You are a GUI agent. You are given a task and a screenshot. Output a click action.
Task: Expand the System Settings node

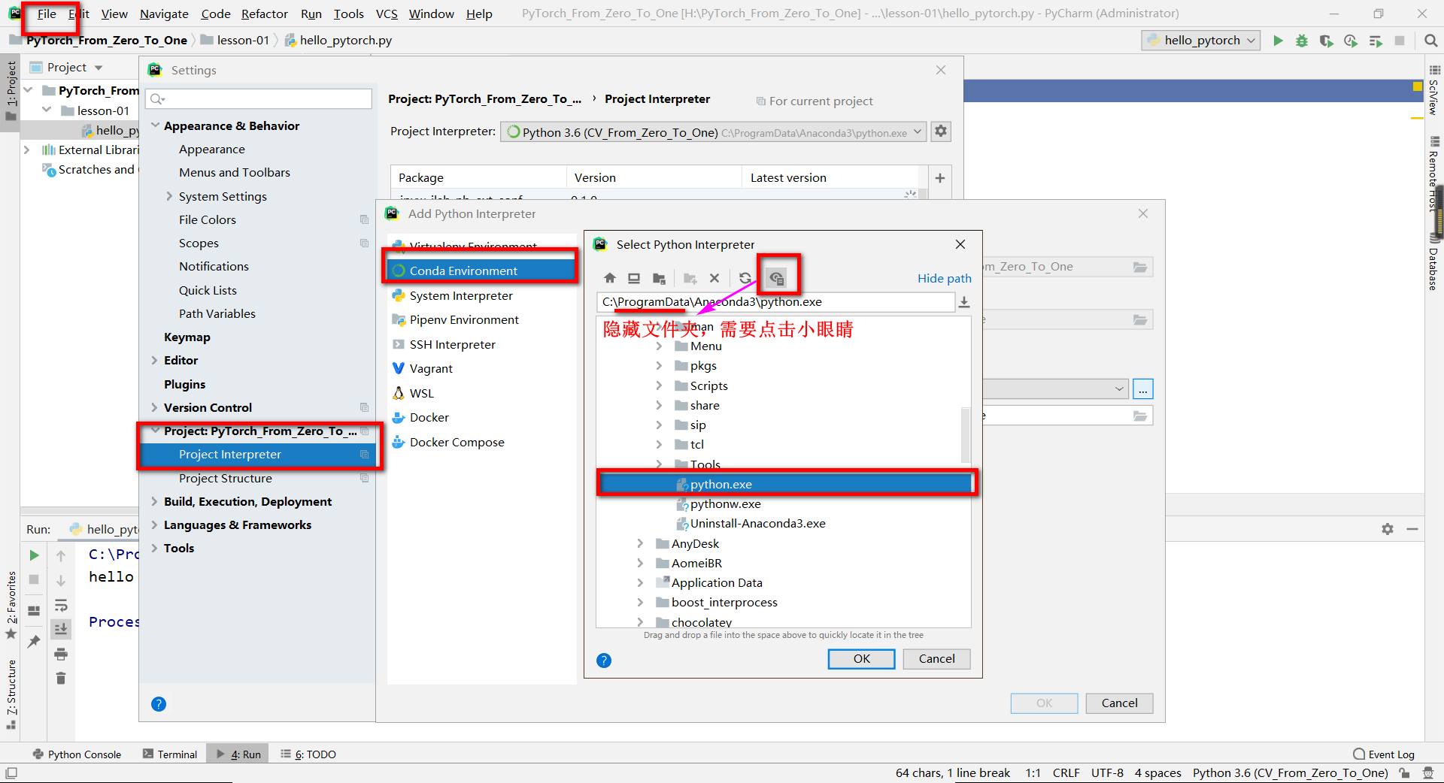click(x=169, y=196)
